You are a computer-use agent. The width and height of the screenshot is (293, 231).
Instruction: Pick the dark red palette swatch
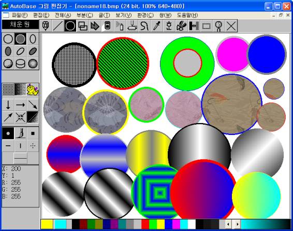point(83,224)
